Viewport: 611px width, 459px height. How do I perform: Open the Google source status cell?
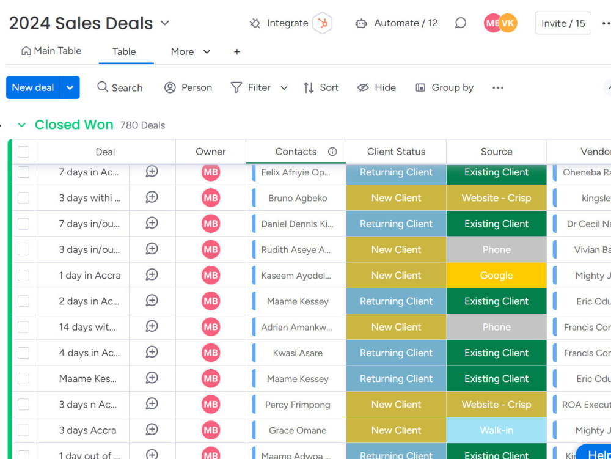point(496,276)
